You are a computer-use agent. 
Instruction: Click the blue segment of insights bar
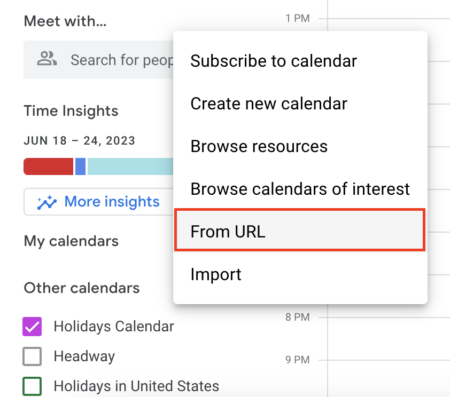point(80,166)
